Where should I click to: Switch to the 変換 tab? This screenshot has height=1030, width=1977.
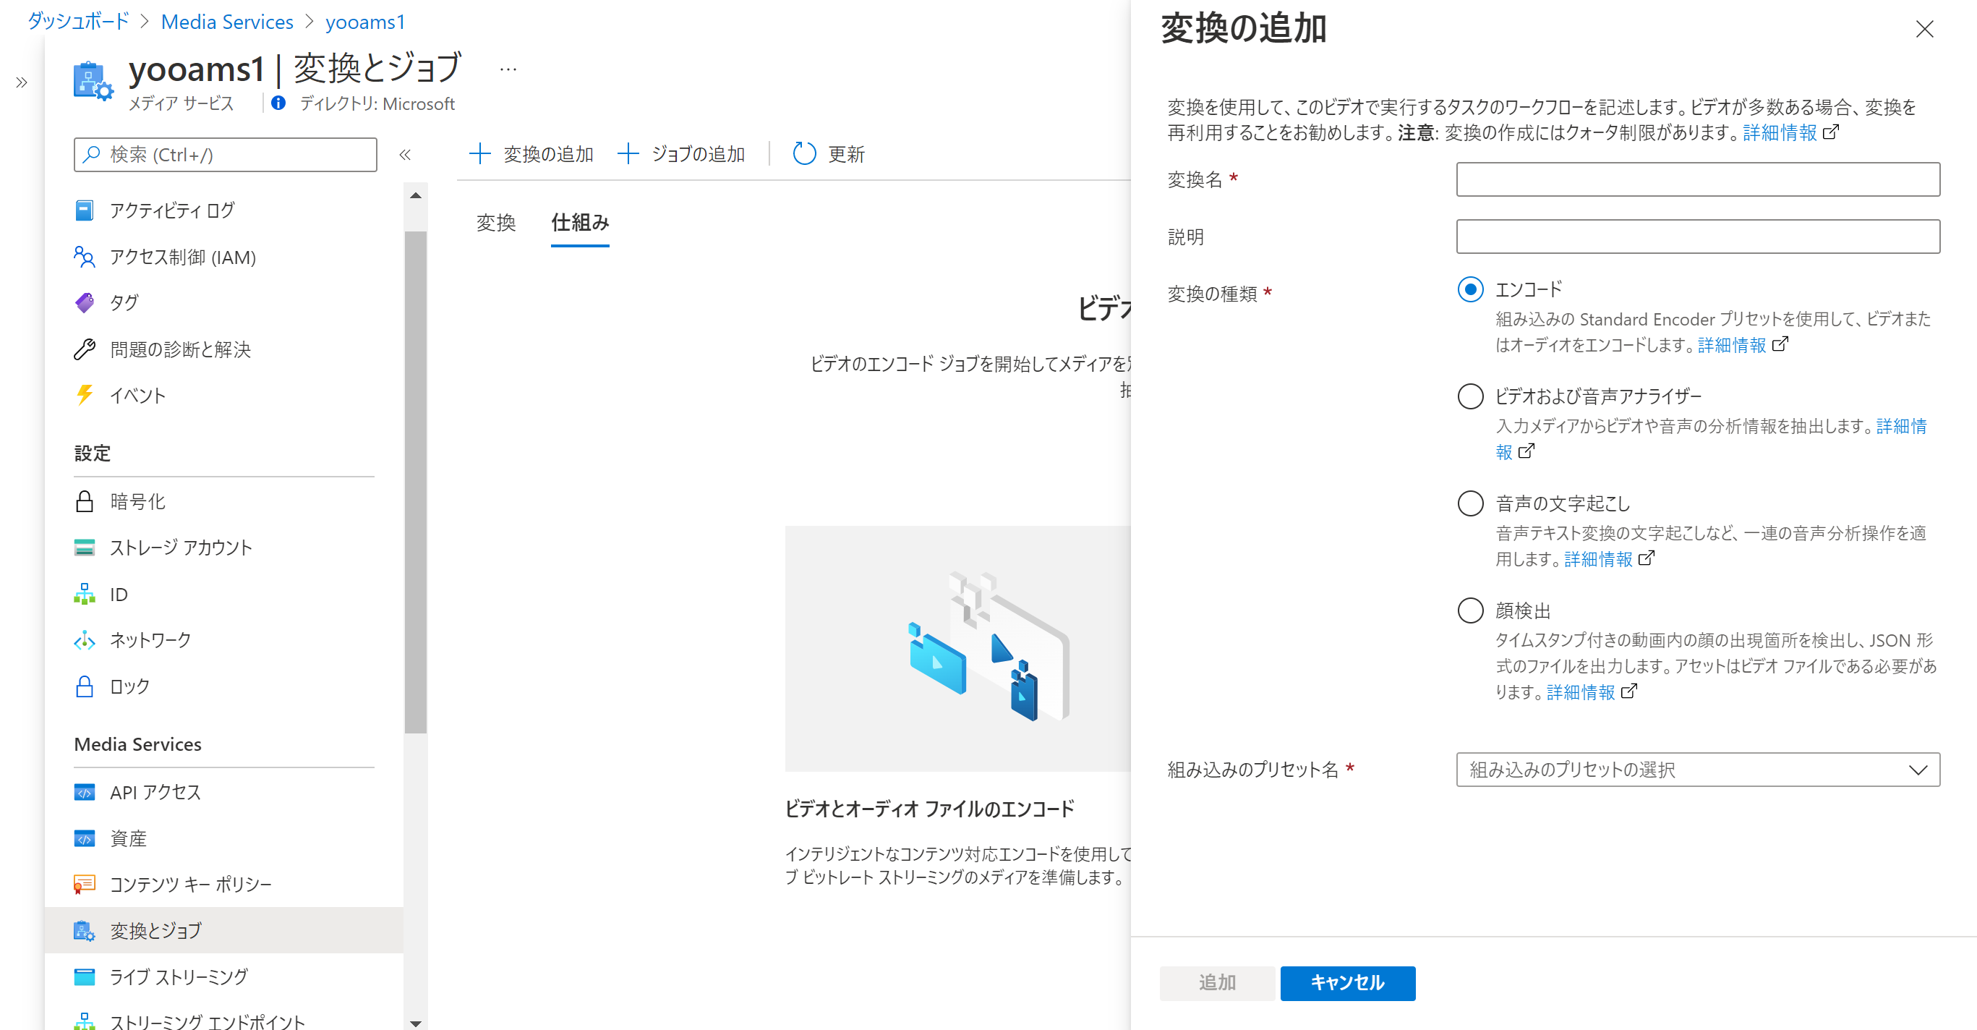496,223
